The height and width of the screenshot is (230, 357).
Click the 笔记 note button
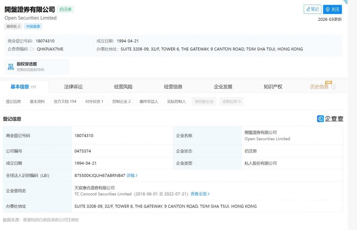click(x=312, y=9)
